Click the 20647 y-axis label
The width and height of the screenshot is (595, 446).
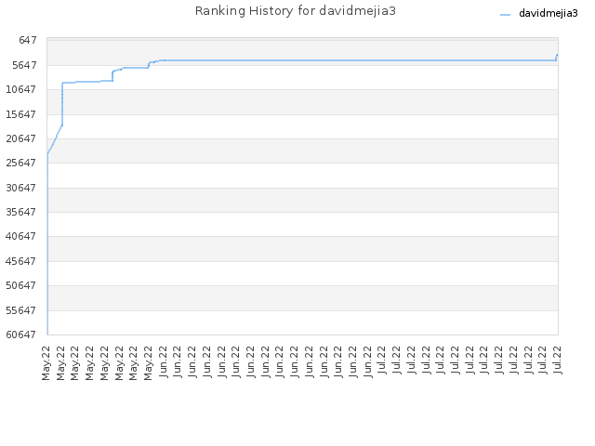tap(21, 138)
